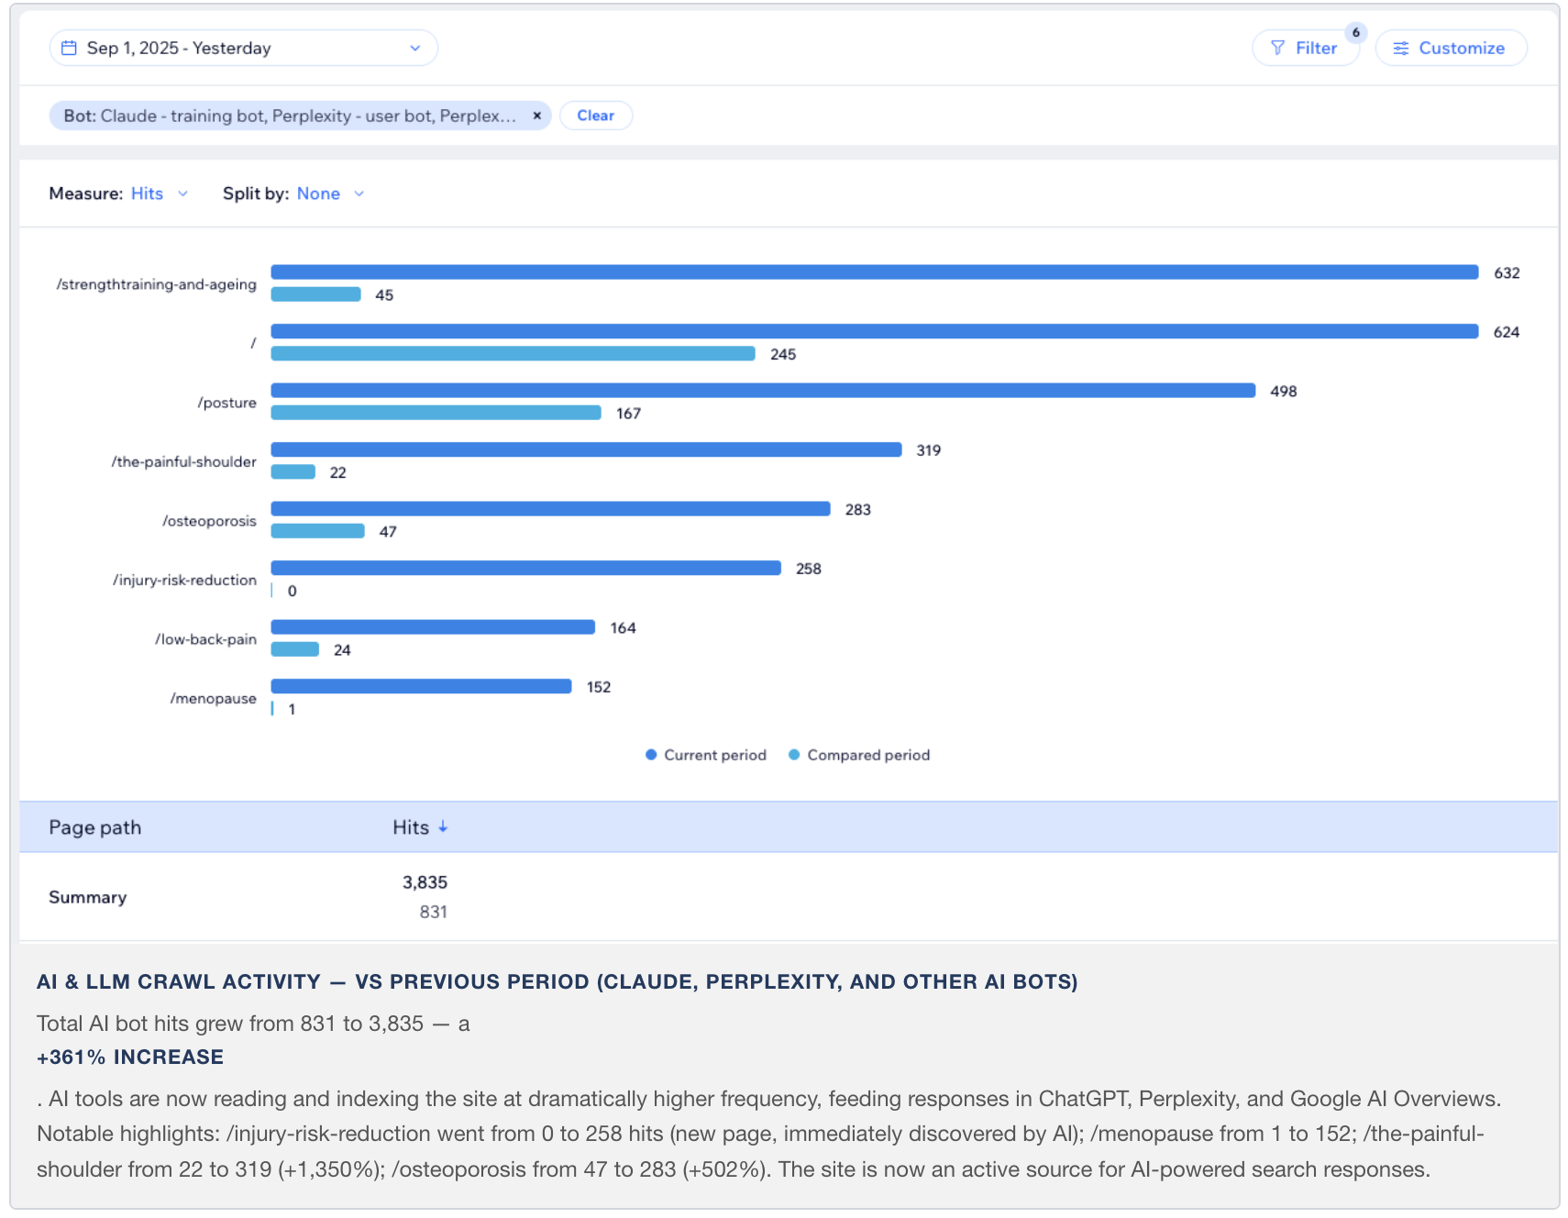This screenshot has height=1218, width=1568.
Task: Expand the Split by None dropdown
Action: coord(330,194)
